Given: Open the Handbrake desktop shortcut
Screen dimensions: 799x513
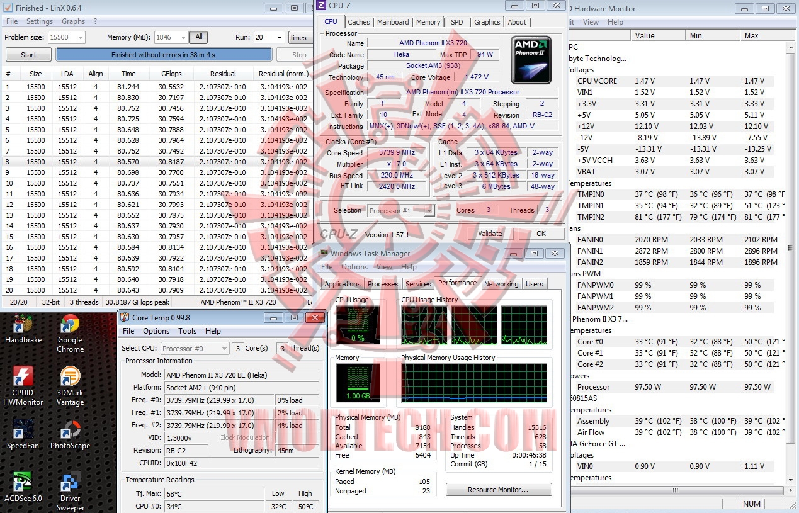Looking at the screenshot, I should (x=23, y=329).
